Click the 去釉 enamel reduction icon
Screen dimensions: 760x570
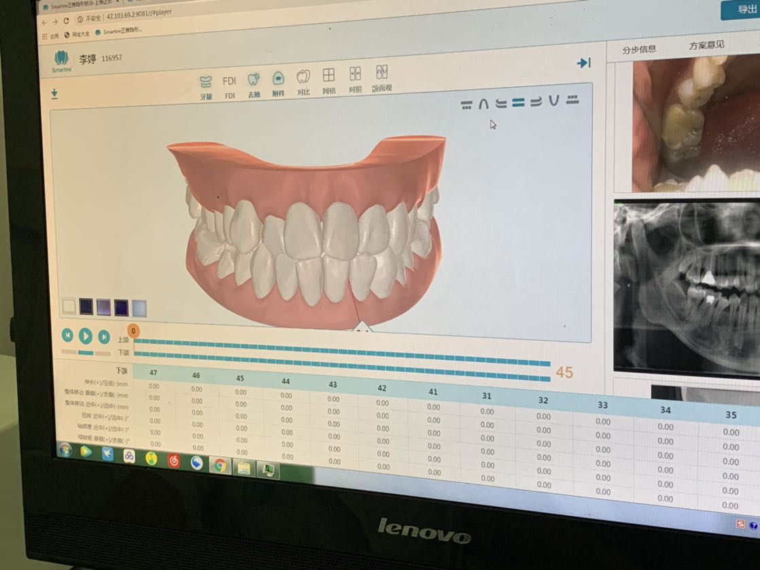tap(254, 84)
